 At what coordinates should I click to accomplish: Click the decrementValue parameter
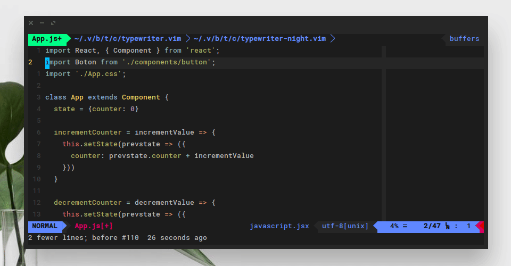(x=164, y=203)
